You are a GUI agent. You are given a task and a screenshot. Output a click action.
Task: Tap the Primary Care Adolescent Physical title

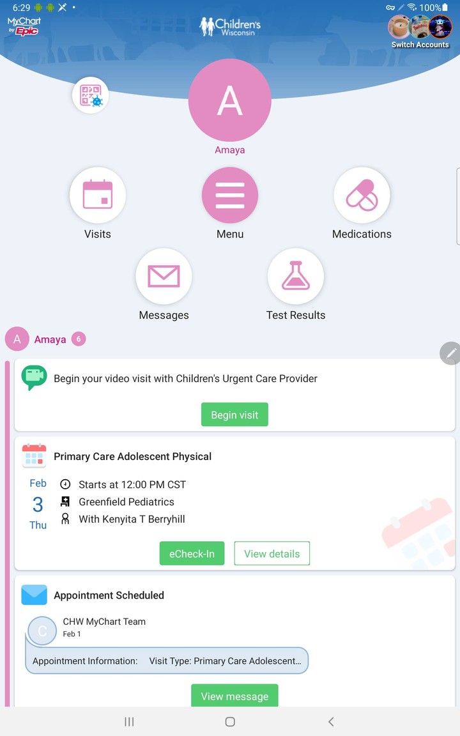pos(132,456)
